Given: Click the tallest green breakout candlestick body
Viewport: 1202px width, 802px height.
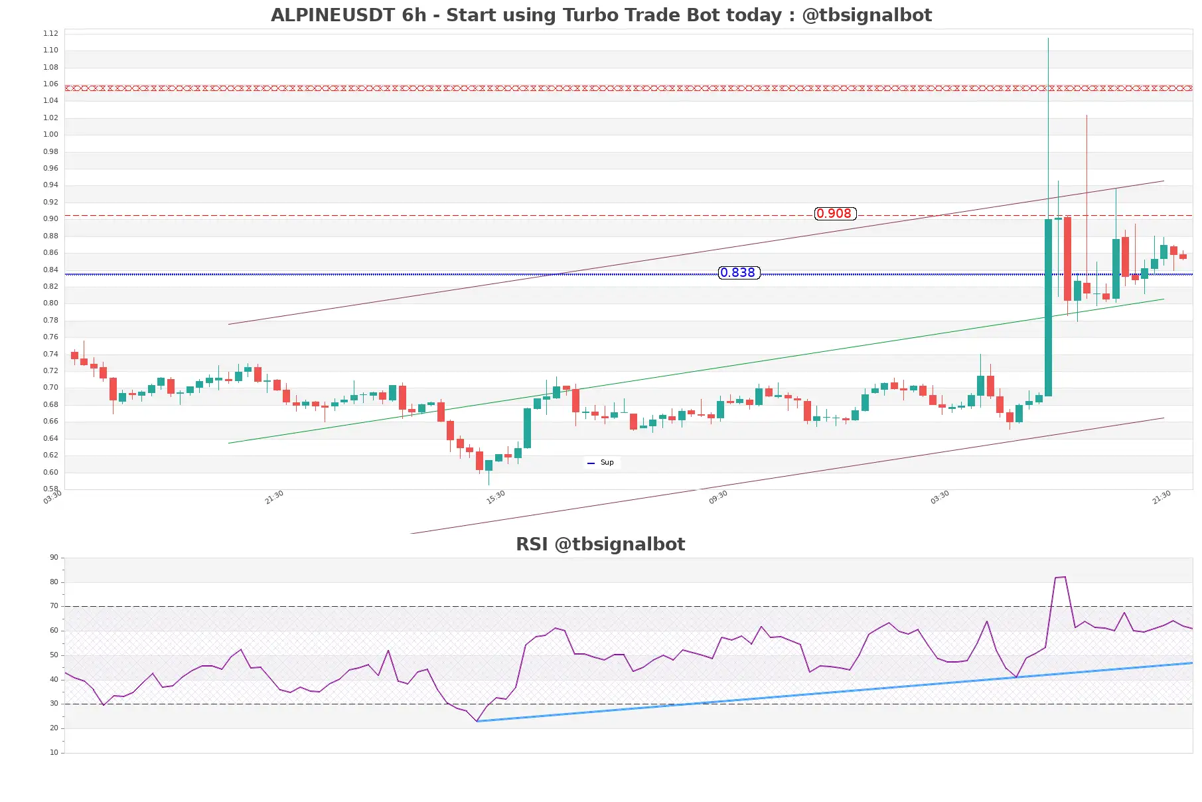Looking at the screenshot, I should 1048,307.
